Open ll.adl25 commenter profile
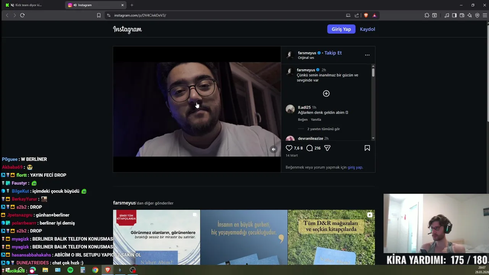The height and width of the screenshot is (275, 489). click(304, 107)
